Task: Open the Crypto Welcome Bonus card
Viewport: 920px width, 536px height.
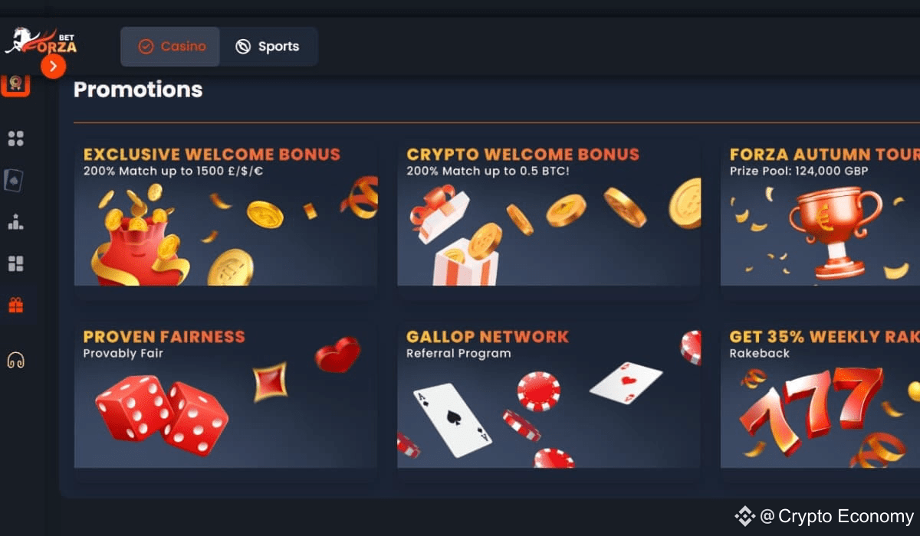Action: [x=549, y=214]
